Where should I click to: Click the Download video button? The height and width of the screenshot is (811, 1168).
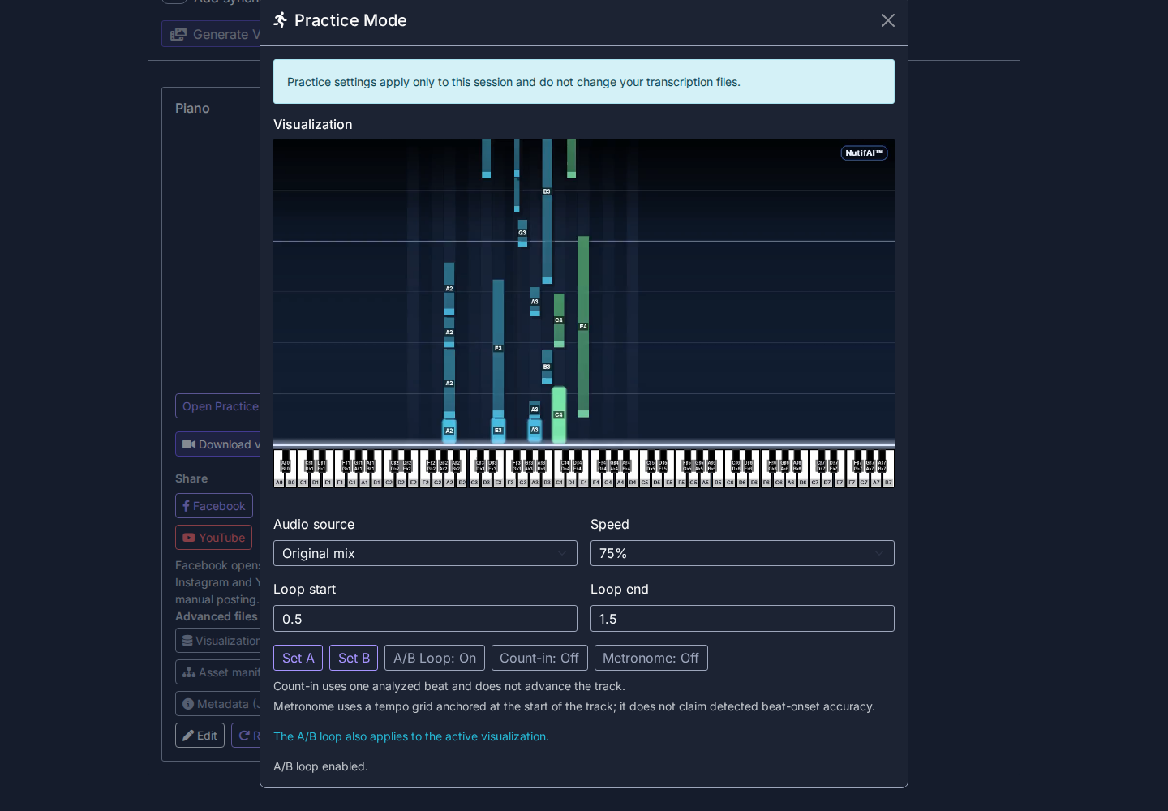click(x=217, y=444)
